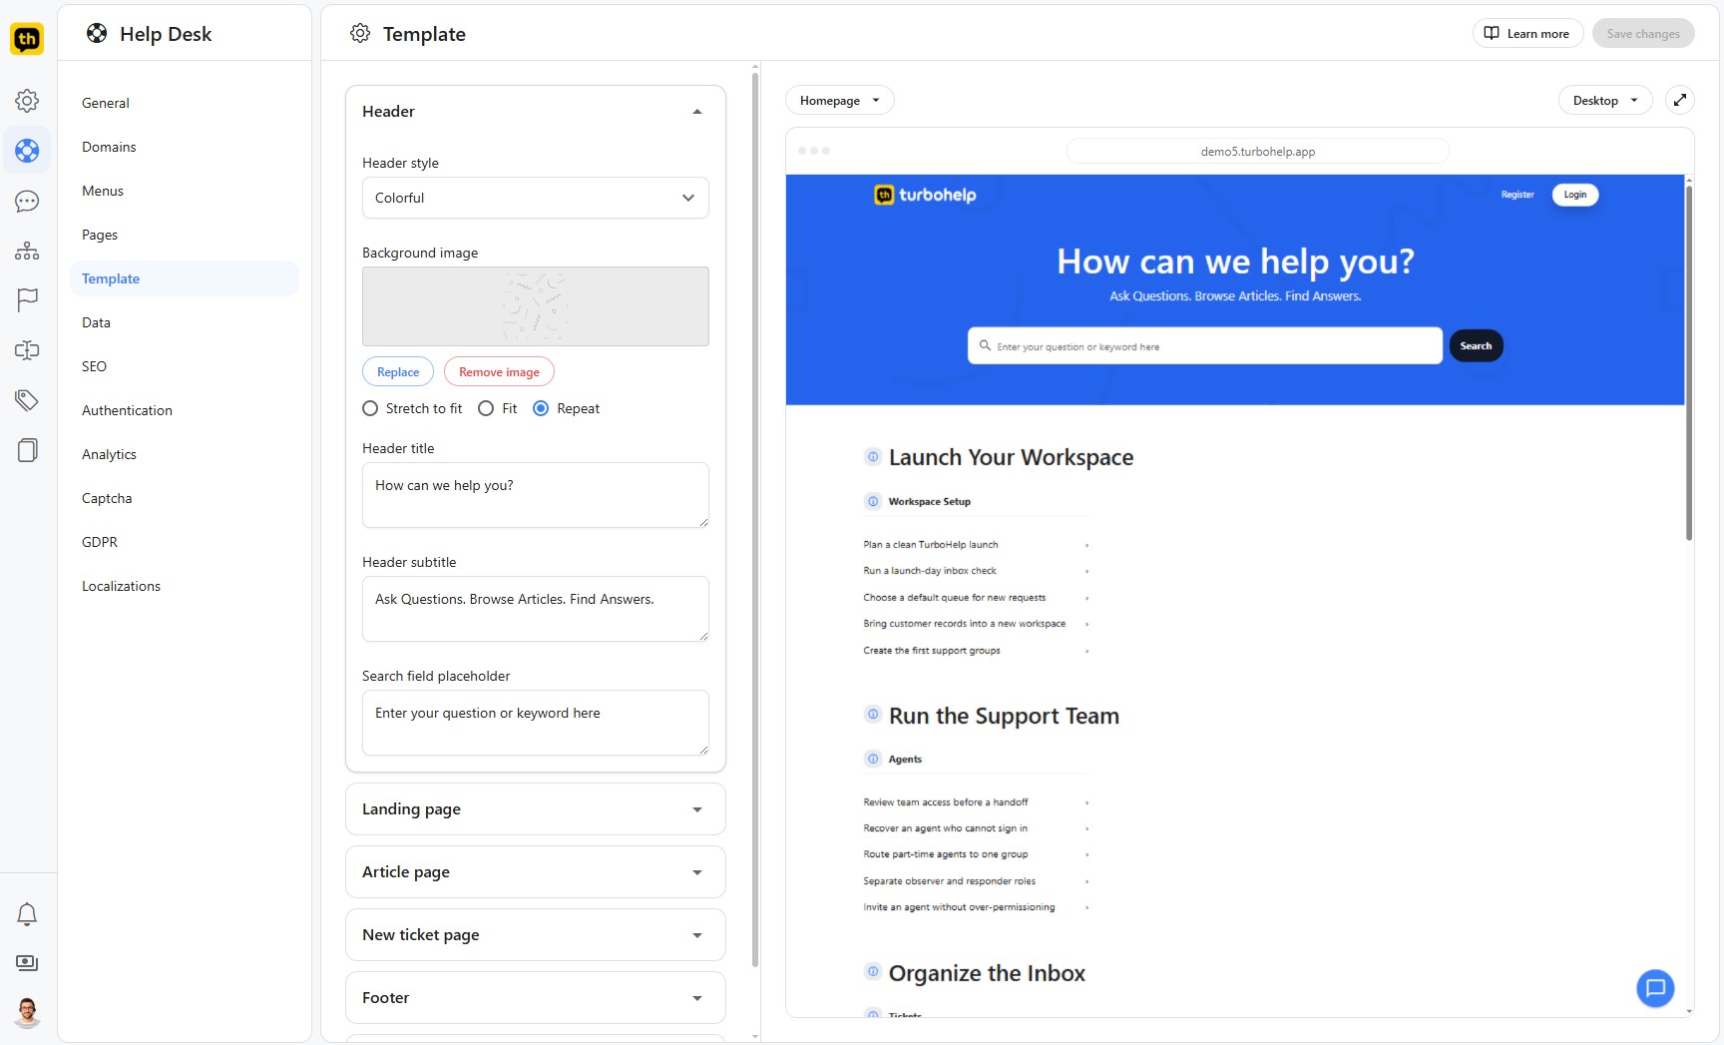
Task: Open the copy pages rail icon
Action: (x=27, y=450)
